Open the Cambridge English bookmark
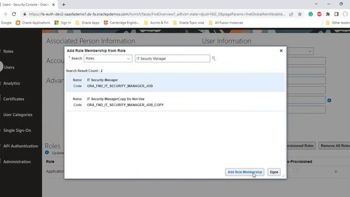This screenshot has width=350, height=197. pyautogui.click(x=121, y=23)
